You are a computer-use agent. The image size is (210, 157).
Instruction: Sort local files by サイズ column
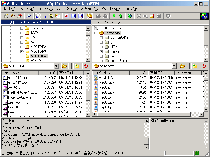[48, 73]
